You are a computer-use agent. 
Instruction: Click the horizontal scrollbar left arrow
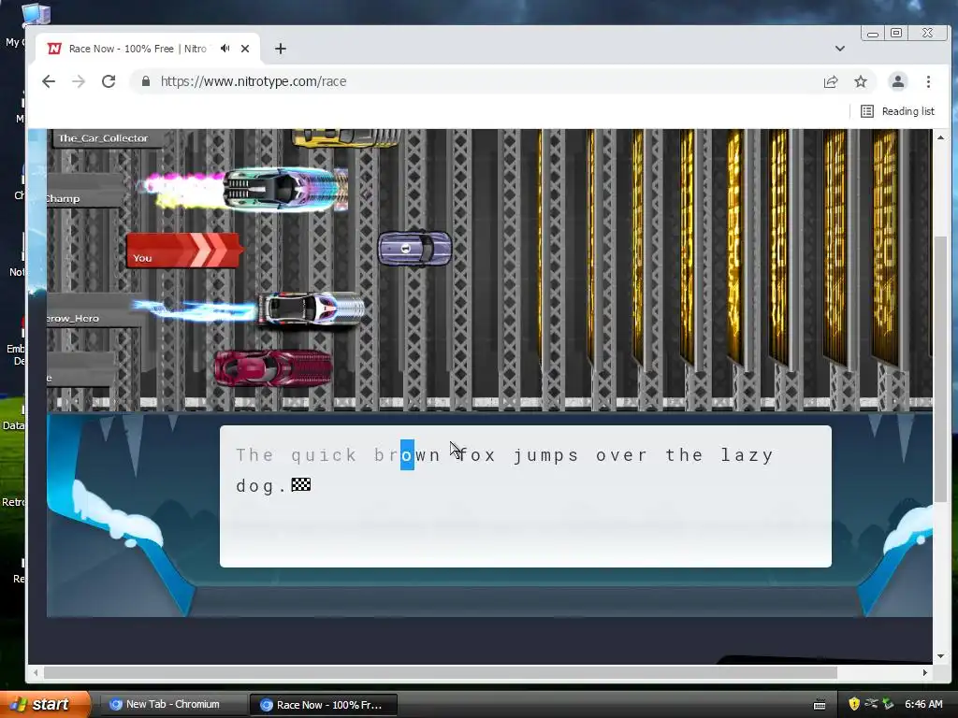[36, 672]
